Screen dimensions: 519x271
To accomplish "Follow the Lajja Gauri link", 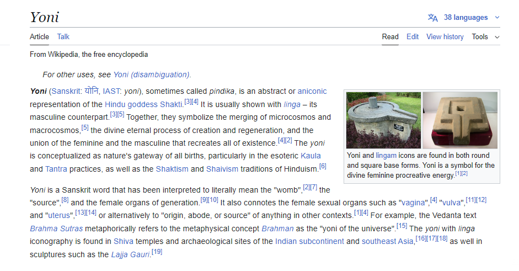I will (130, 255).
